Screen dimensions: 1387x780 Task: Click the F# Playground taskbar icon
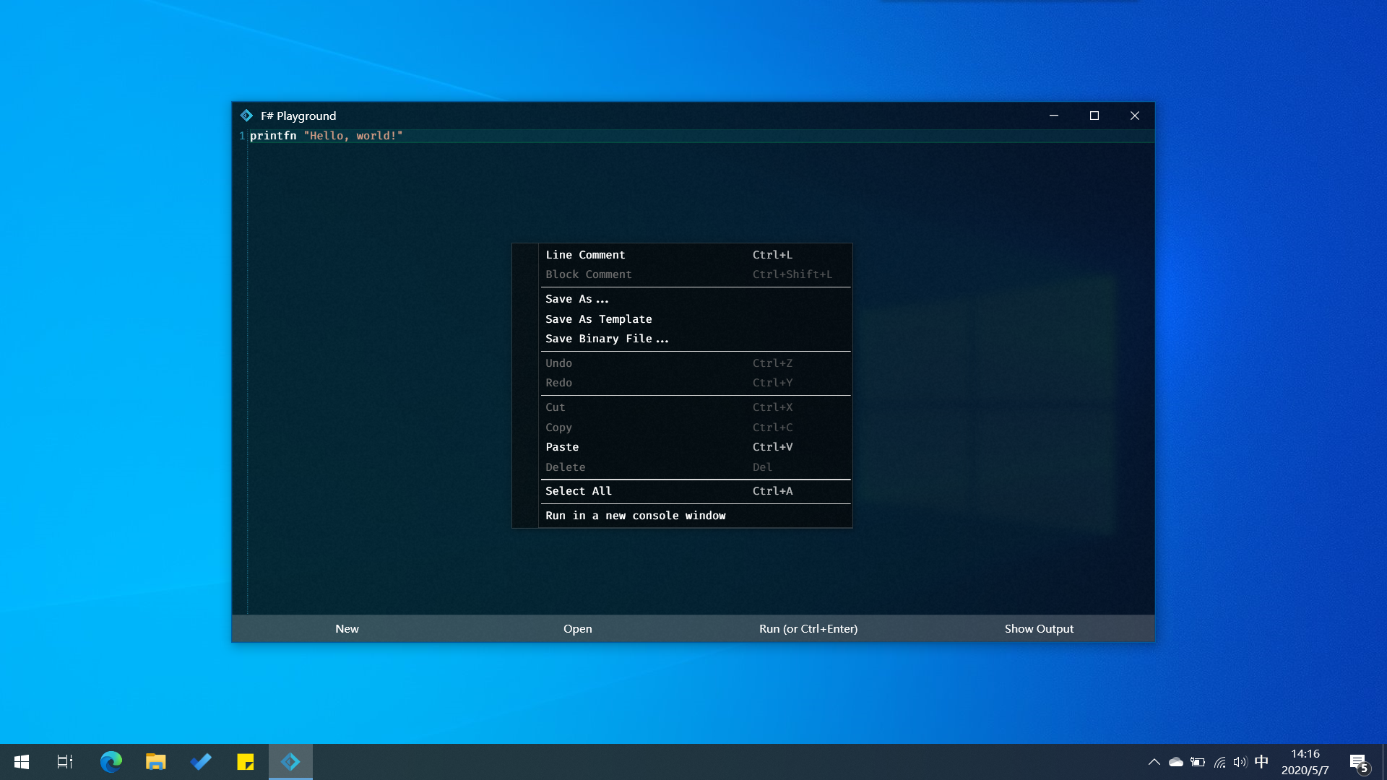pos(290,762)
